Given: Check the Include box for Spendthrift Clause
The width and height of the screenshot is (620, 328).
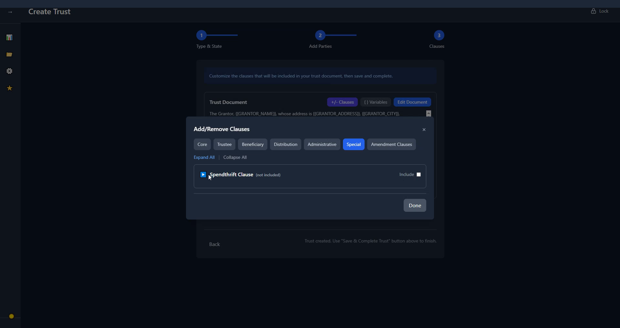Looking at the screenshot, I should pyautogui.click(x=418, y=175).
